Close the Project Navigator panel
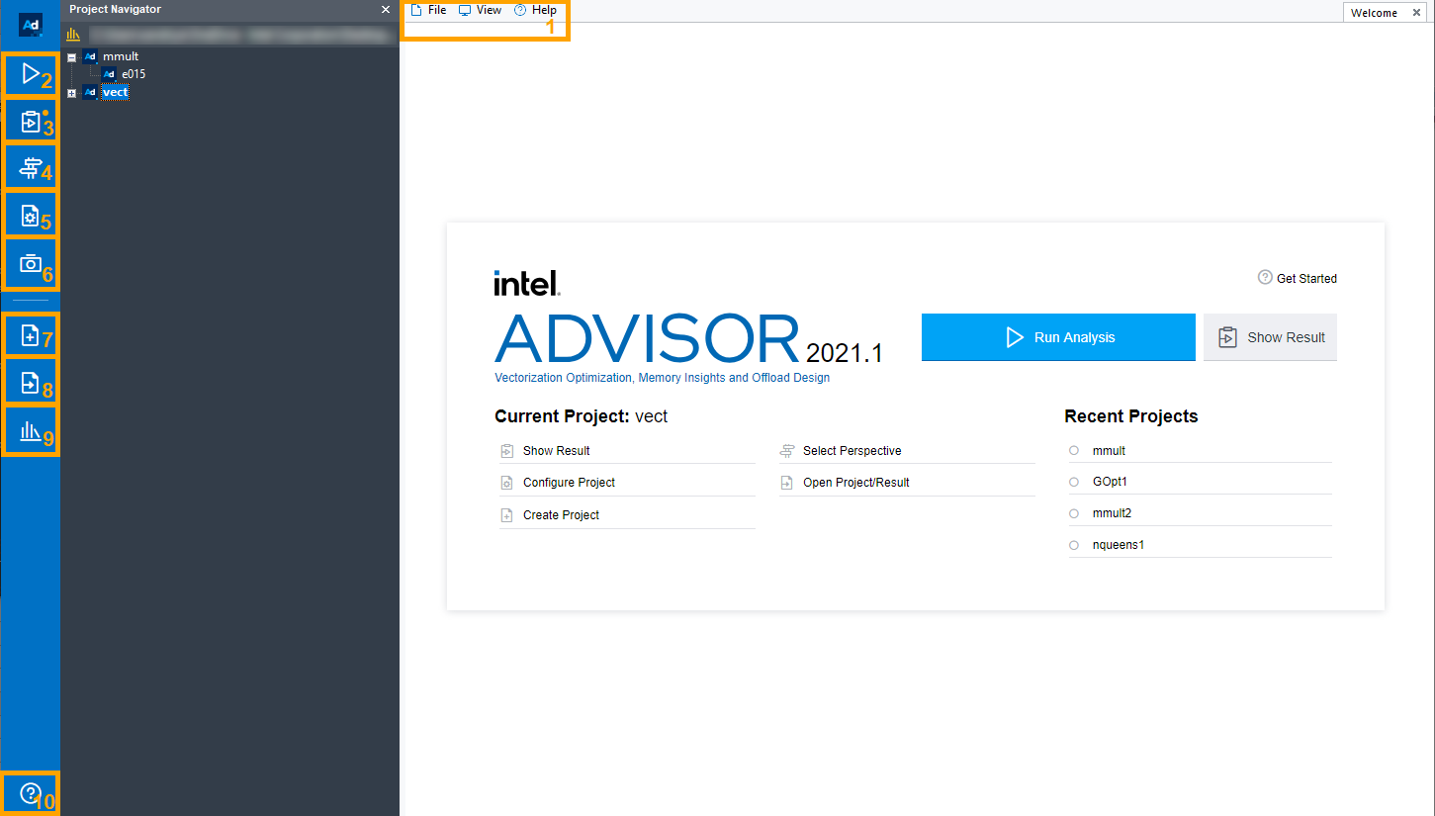Image resolution: width=1435 pixels, height=816 pixels. (386, 9)
